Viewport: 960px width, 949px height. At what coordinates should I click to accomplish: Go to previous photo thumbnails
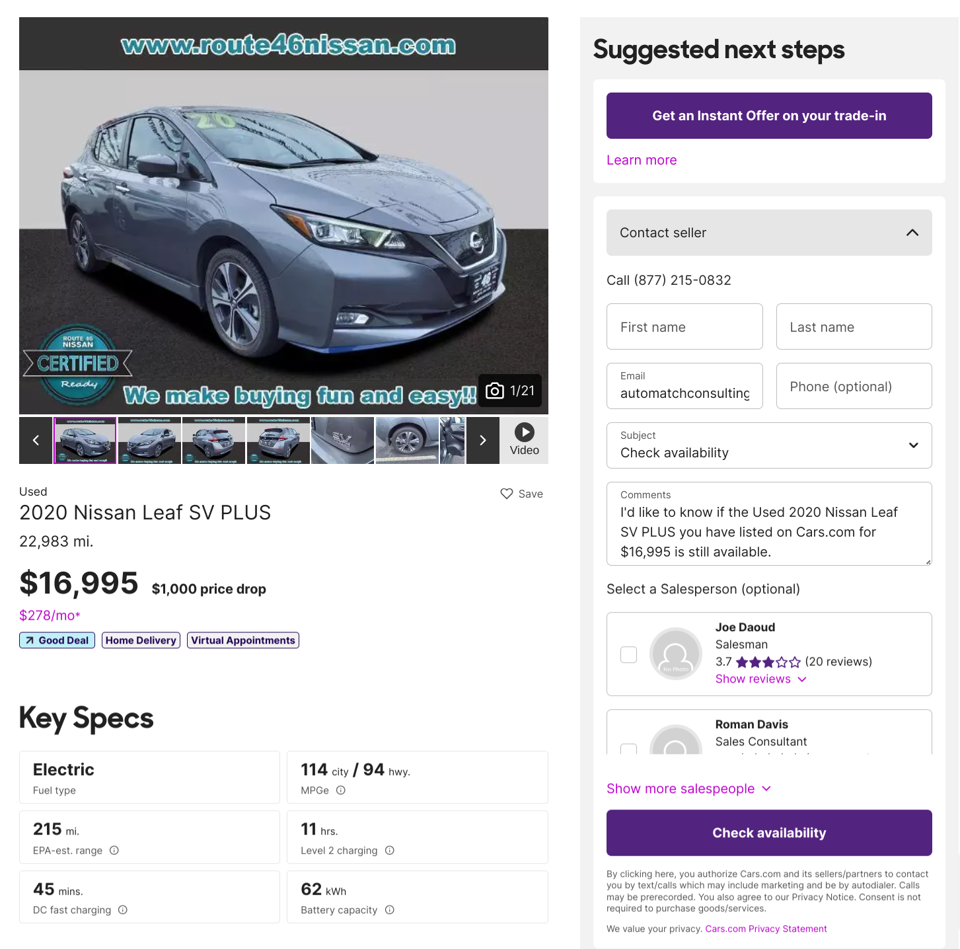(36, 440)
